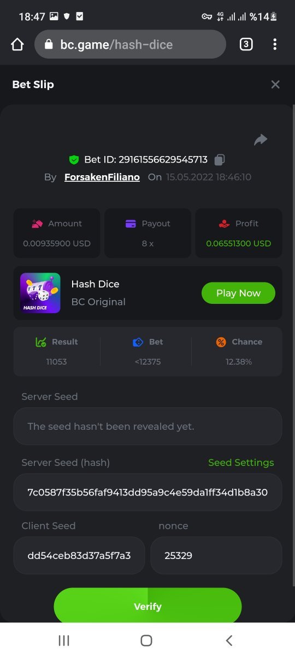Viewport: 295px width, 657px height.
Task: Open Seed Settings
Action: 241,463
